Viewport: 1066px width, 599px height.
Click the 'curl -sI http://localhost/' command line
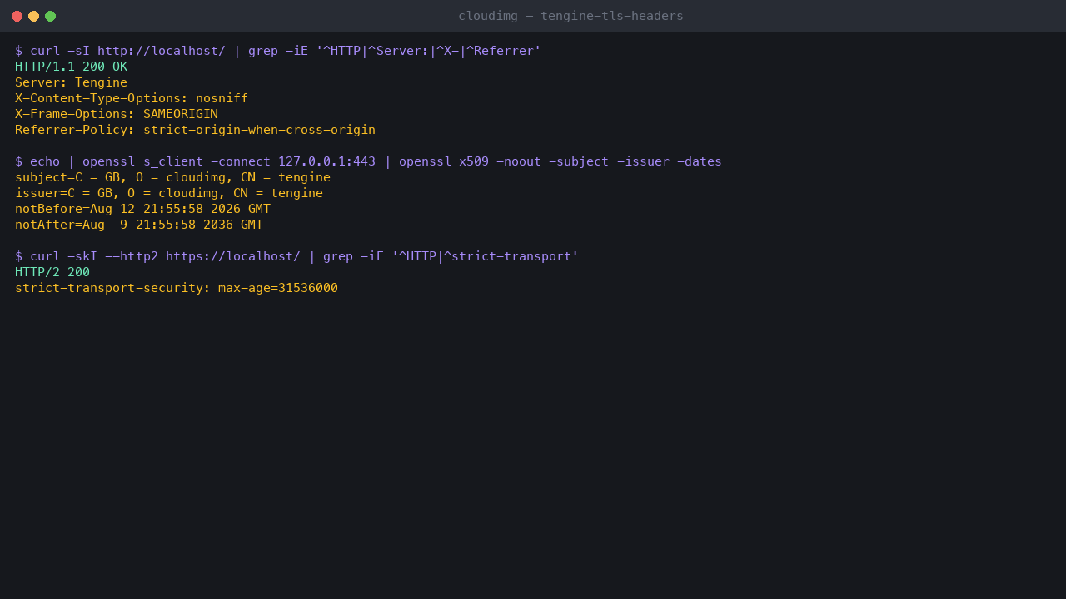coord(278,51)
